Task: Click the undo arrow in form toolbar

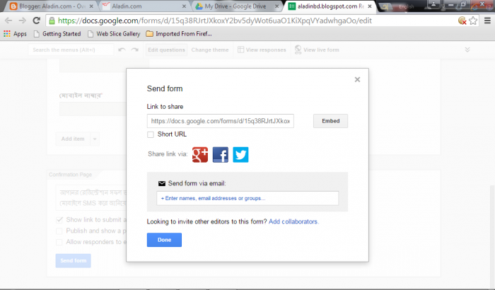Action: tap(122, 50)
